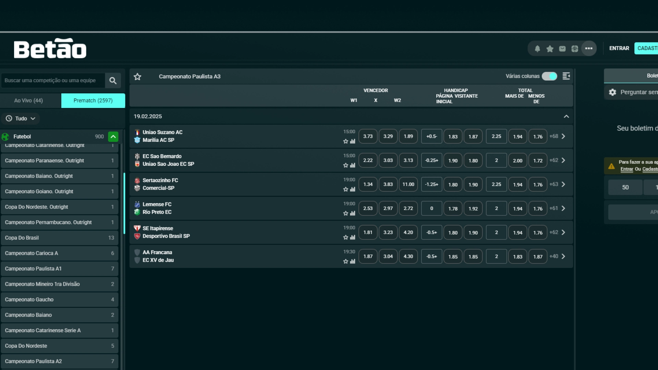The width and height of the screenshot is (658, 370).
Task: Open statistics for EC Sao Bernardo match
Action: point(353,165)
